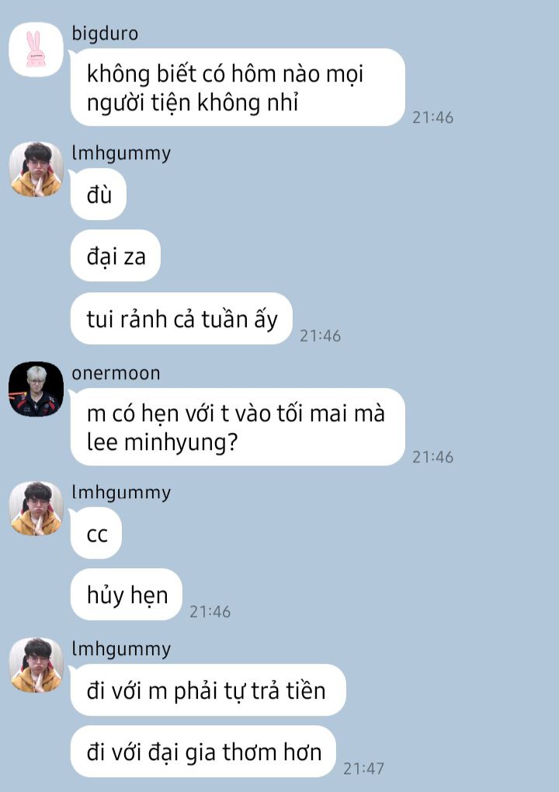Tap the 'đù' message bubble
This screenshot has height=792, width=559.
[x=99, y=194]
